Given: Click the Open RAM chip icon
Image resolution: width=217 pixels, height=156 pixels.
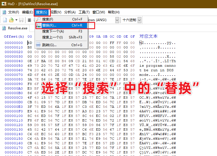Looking at the screenshot, I should click(29, 20).
